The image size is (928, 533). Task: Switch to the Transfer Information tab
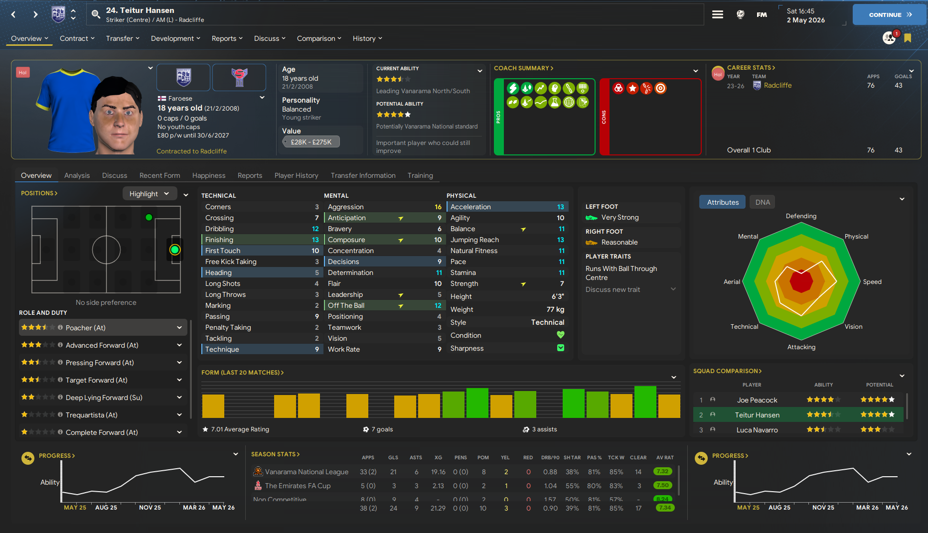click(x=363, y=175)
